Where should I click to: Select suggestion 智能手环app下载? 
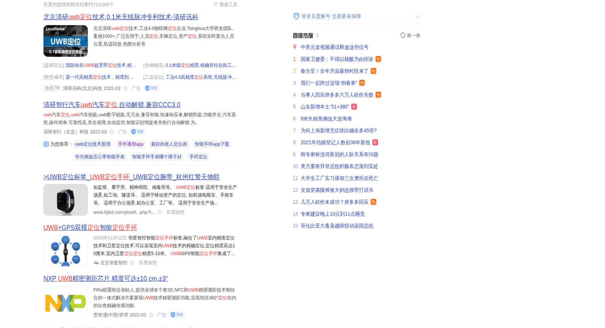(x=212, y=144)
